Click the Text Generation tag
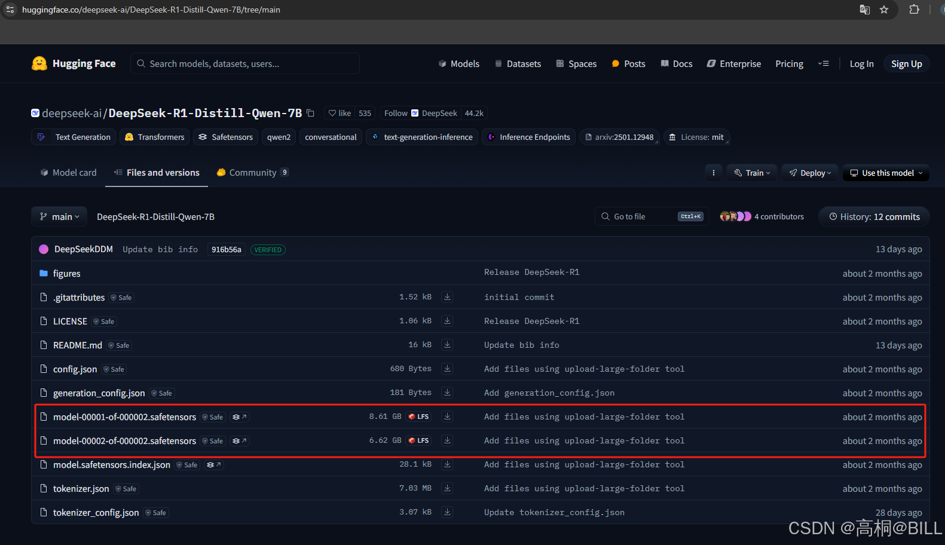Viewport: 945px width, 545px height. [x=74, y=137]
